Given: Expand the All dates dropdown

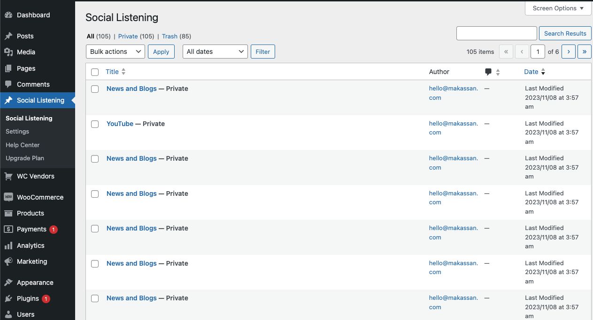Looking at the screenshot, I should tap(215, 52).
